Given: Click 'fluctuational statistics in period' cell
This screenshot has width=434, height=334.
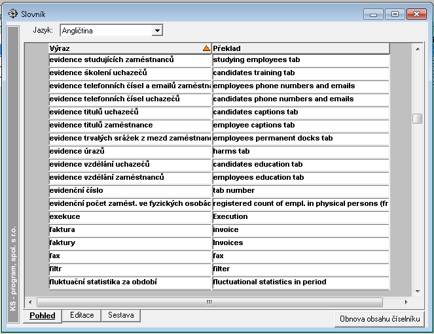Looking at the screenshot, I should click(x=300, y=282).
